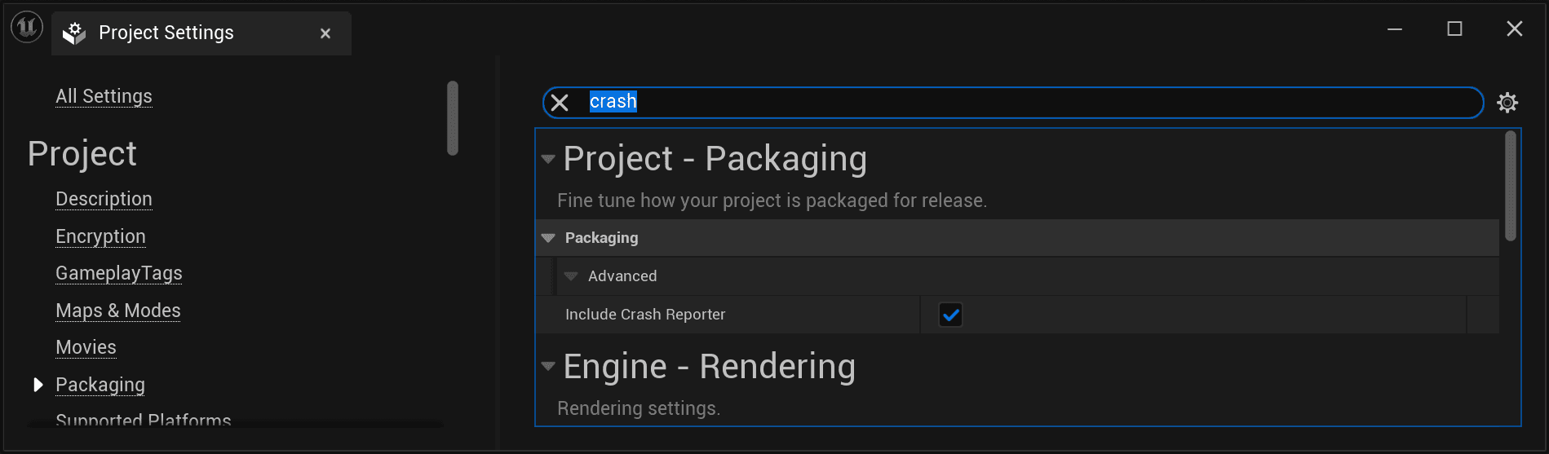Click the left sidebar scrollbar thumb
Viewport: 1549px width, 454px height.
tap(453, 118)
